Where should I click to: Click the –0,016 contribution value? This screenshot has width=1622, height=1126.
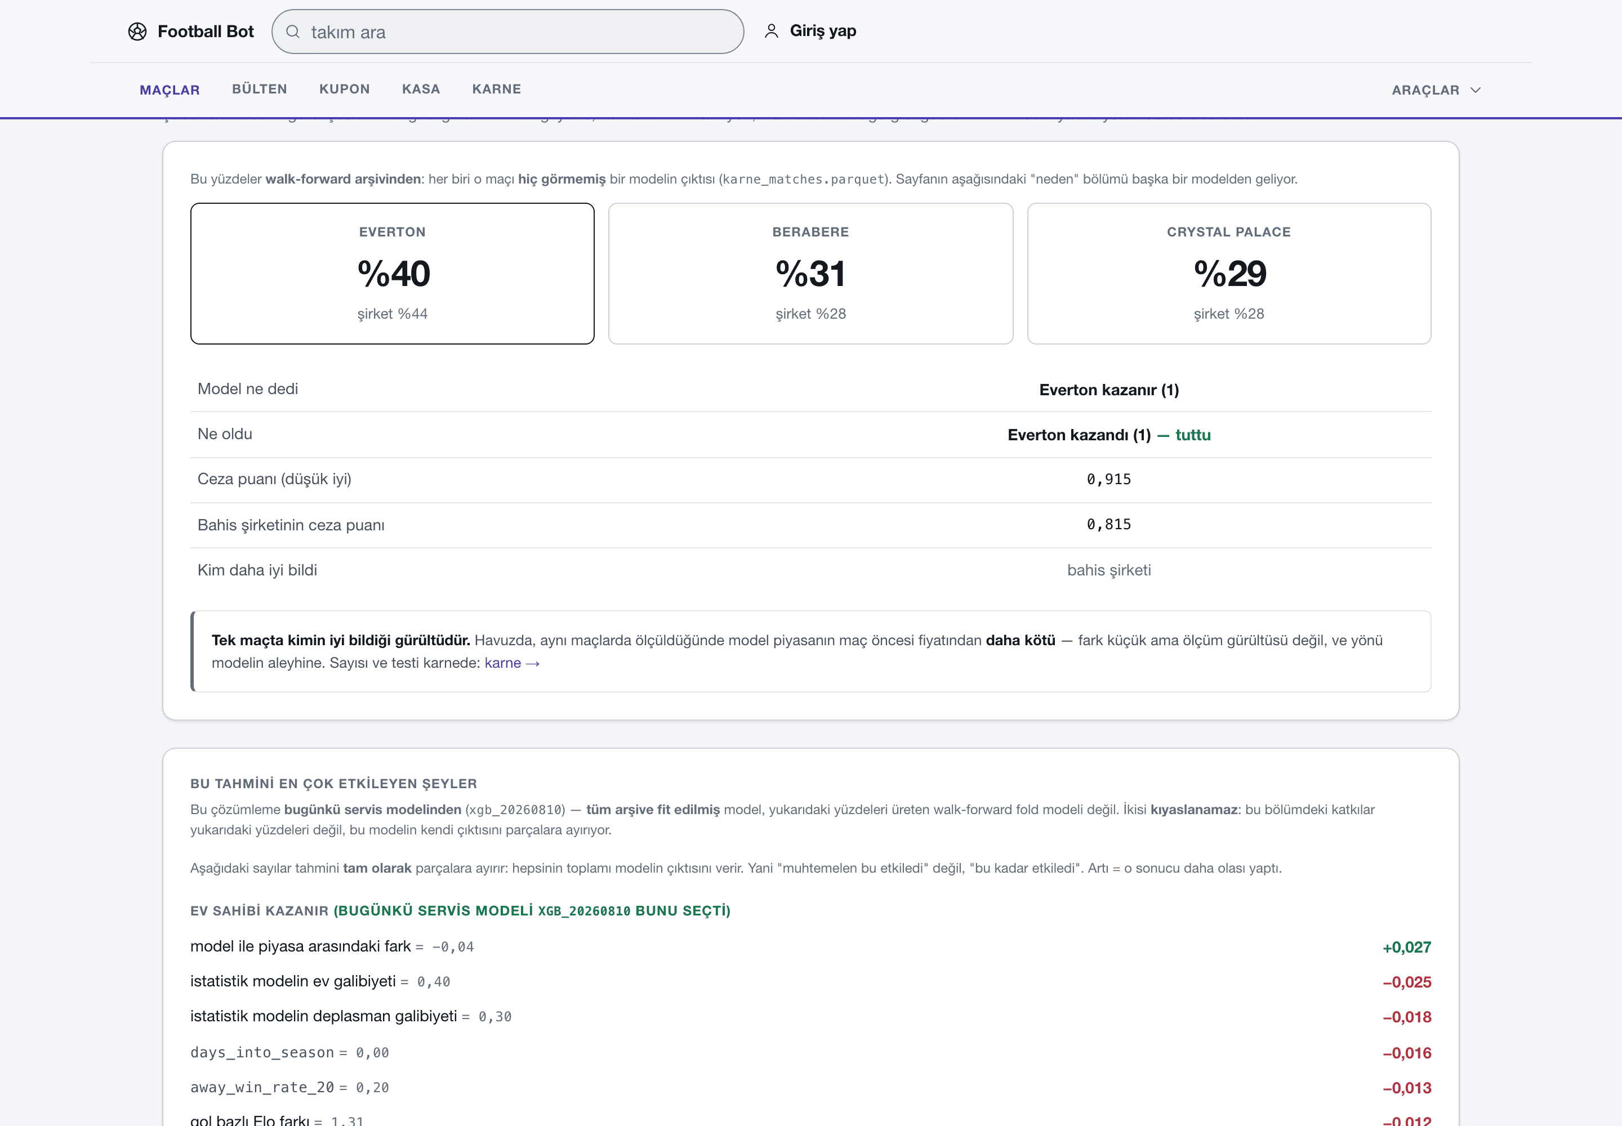pos(1406,1053)
